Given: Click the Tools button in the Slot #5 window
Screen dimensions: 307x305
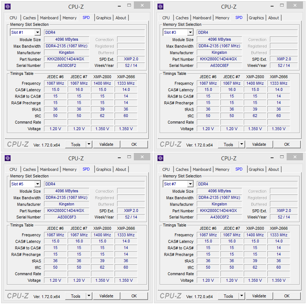Looking at the screenshot, I should tap(76, 296).
